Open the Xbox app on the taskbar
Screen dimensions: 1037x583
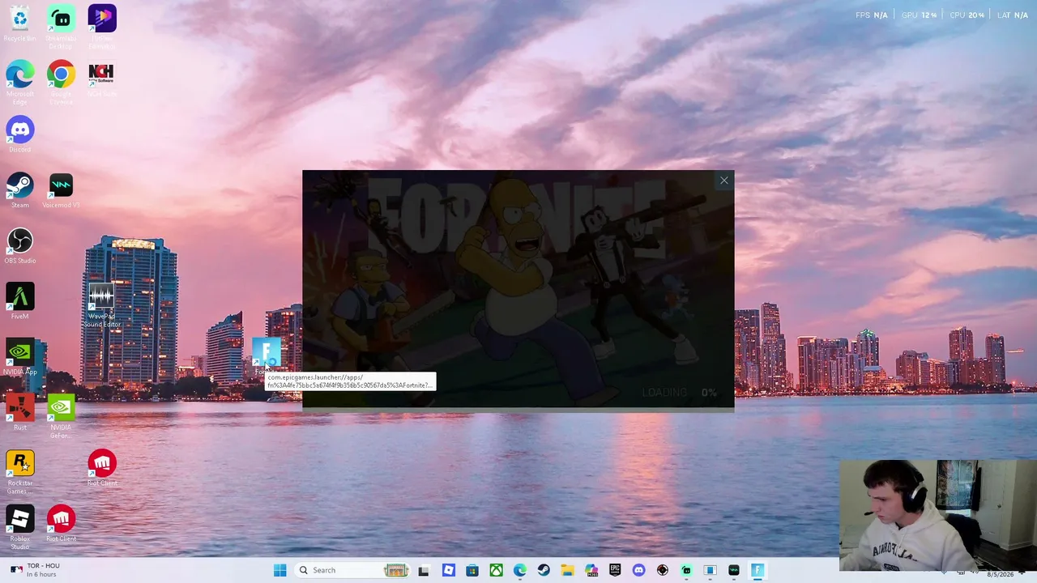(x=496, y=570)
